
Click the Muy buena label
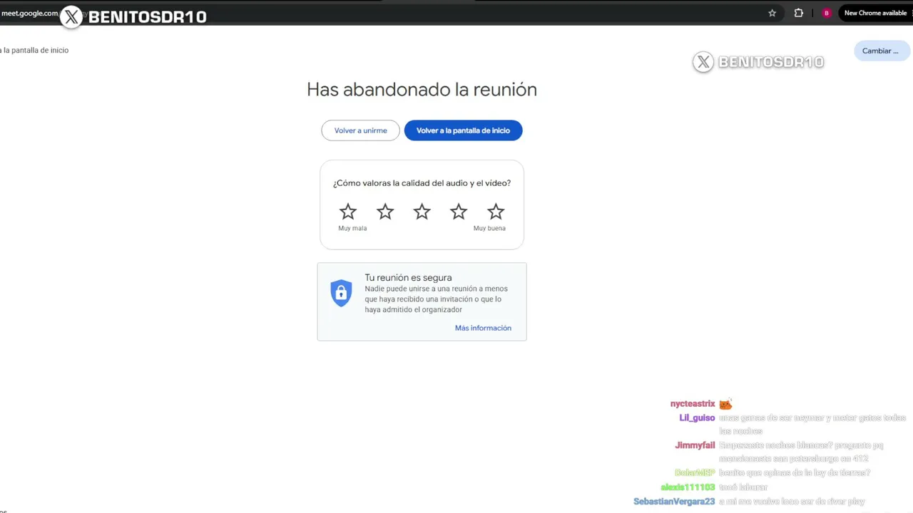point(489,228)
